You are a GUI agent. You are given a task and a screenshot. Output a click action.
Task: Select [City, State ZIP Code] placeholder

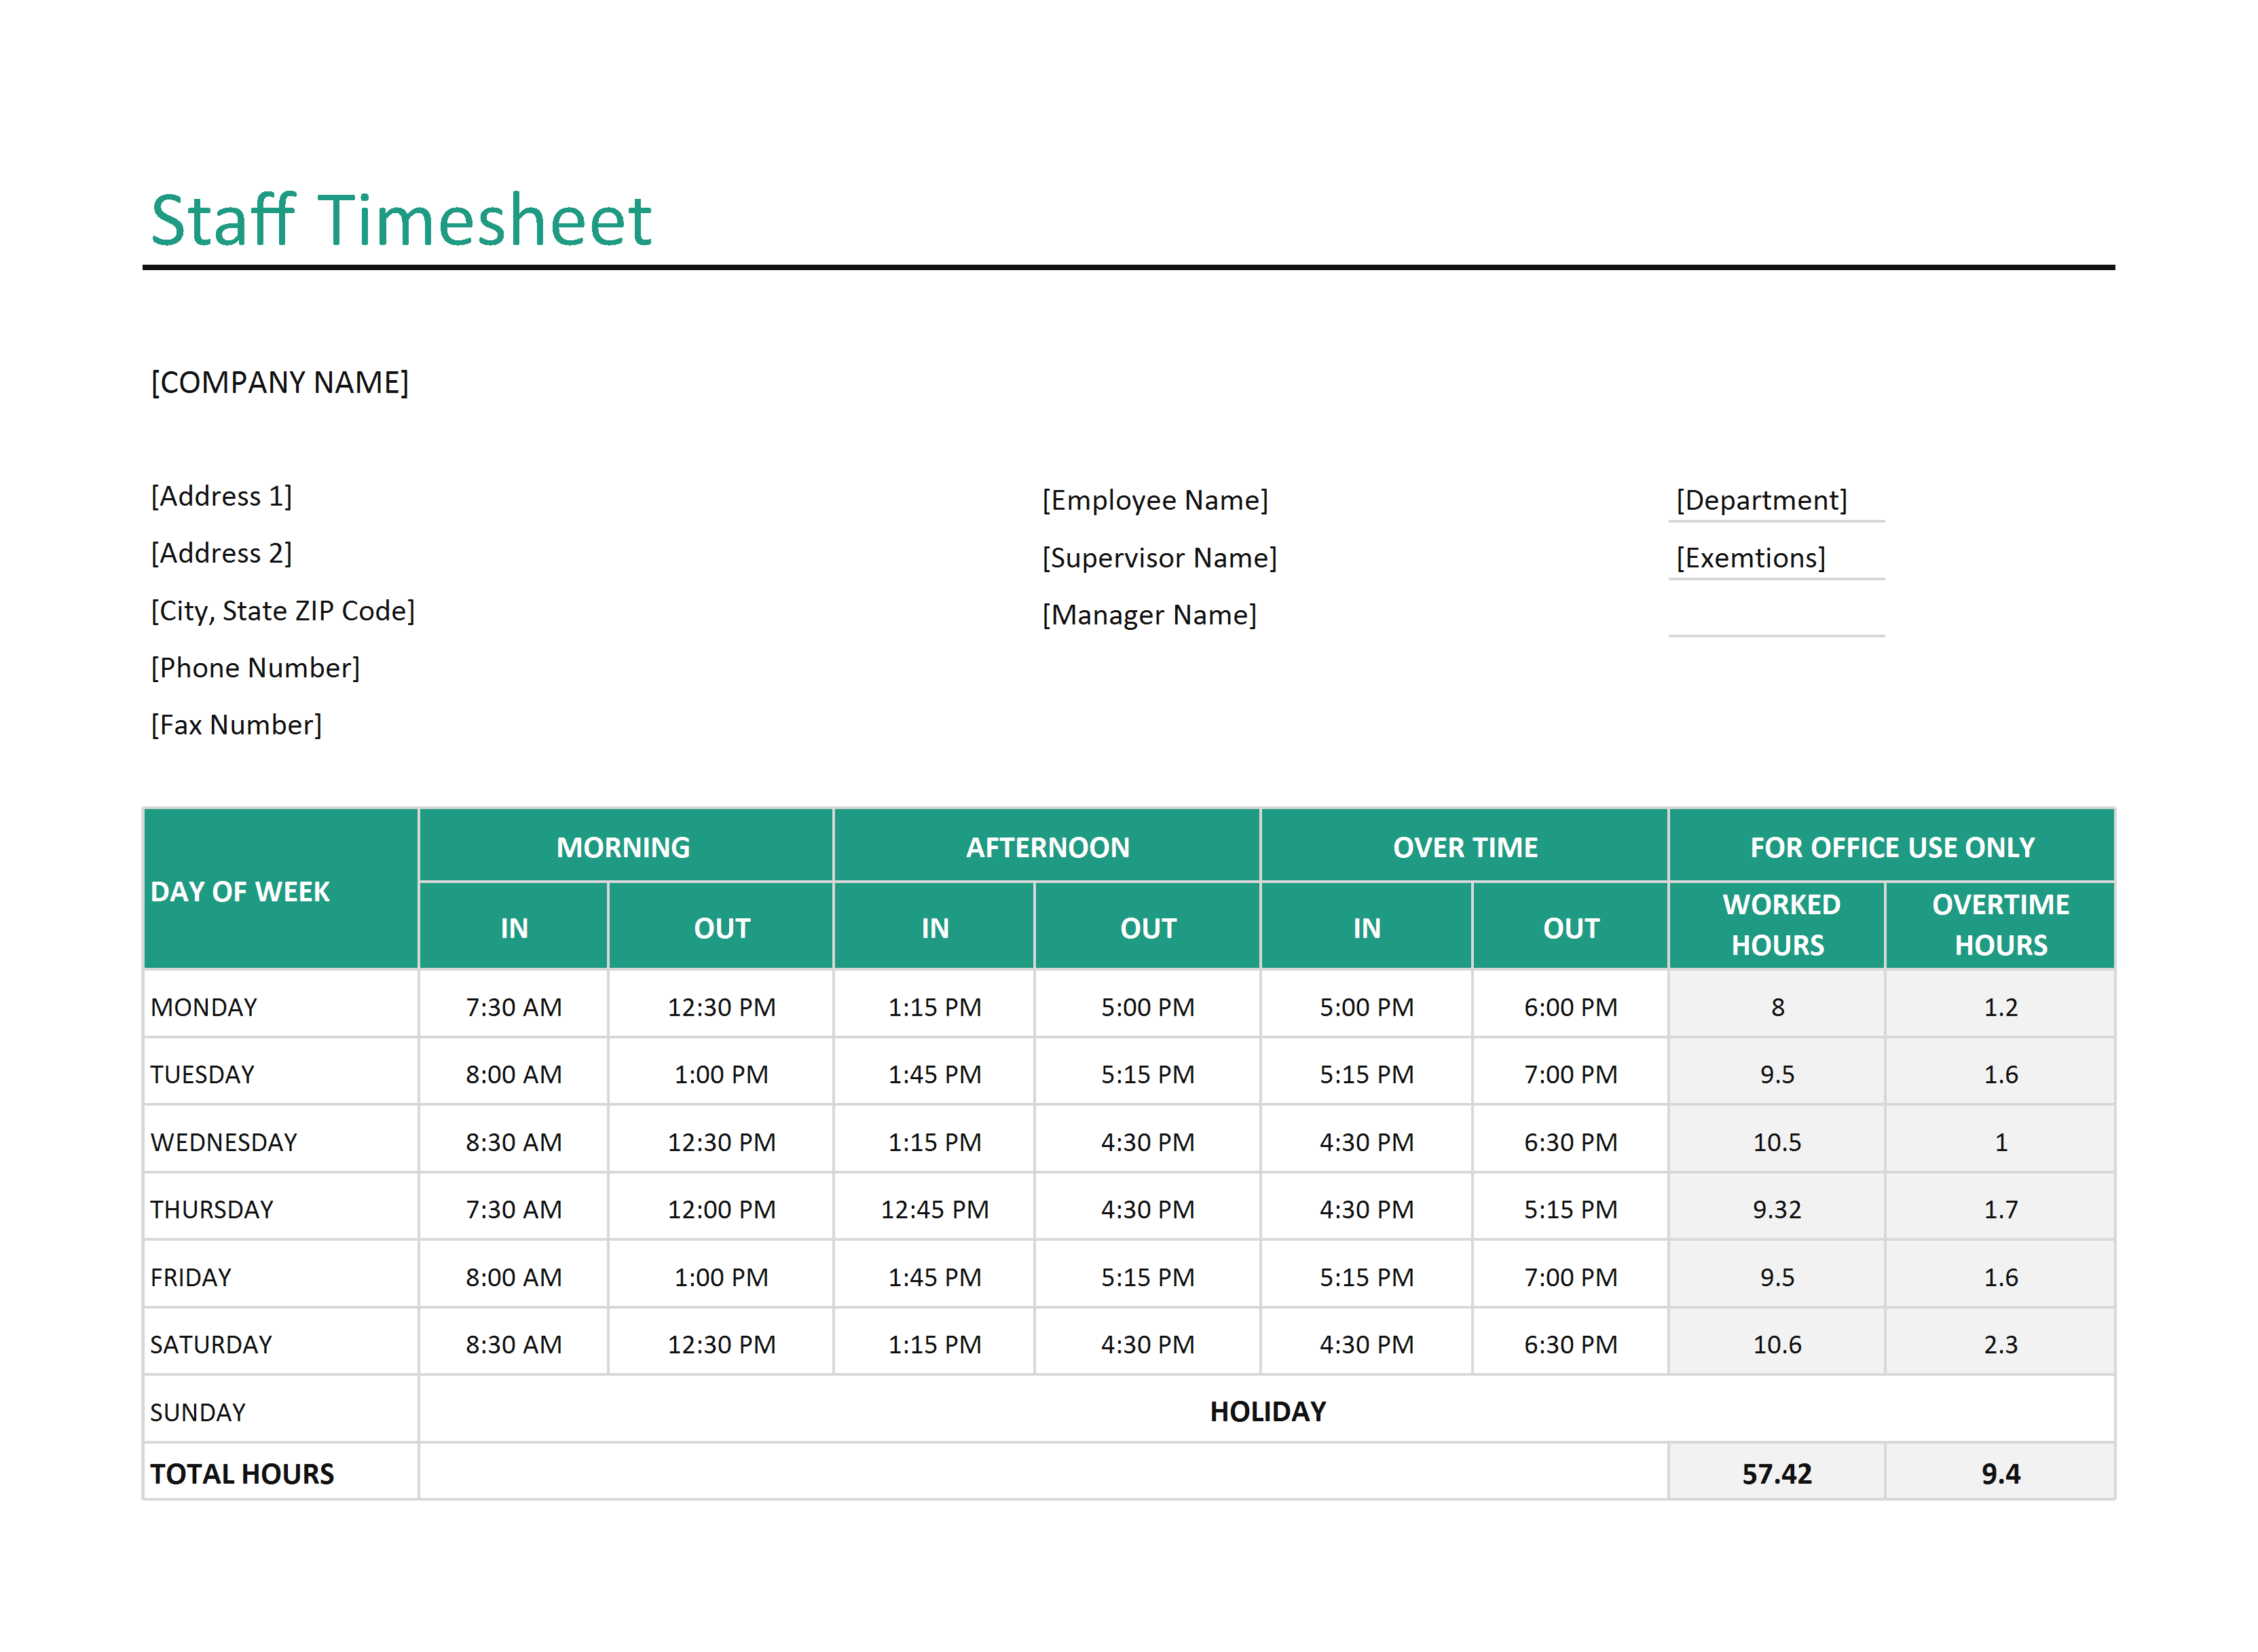point(283,611)
